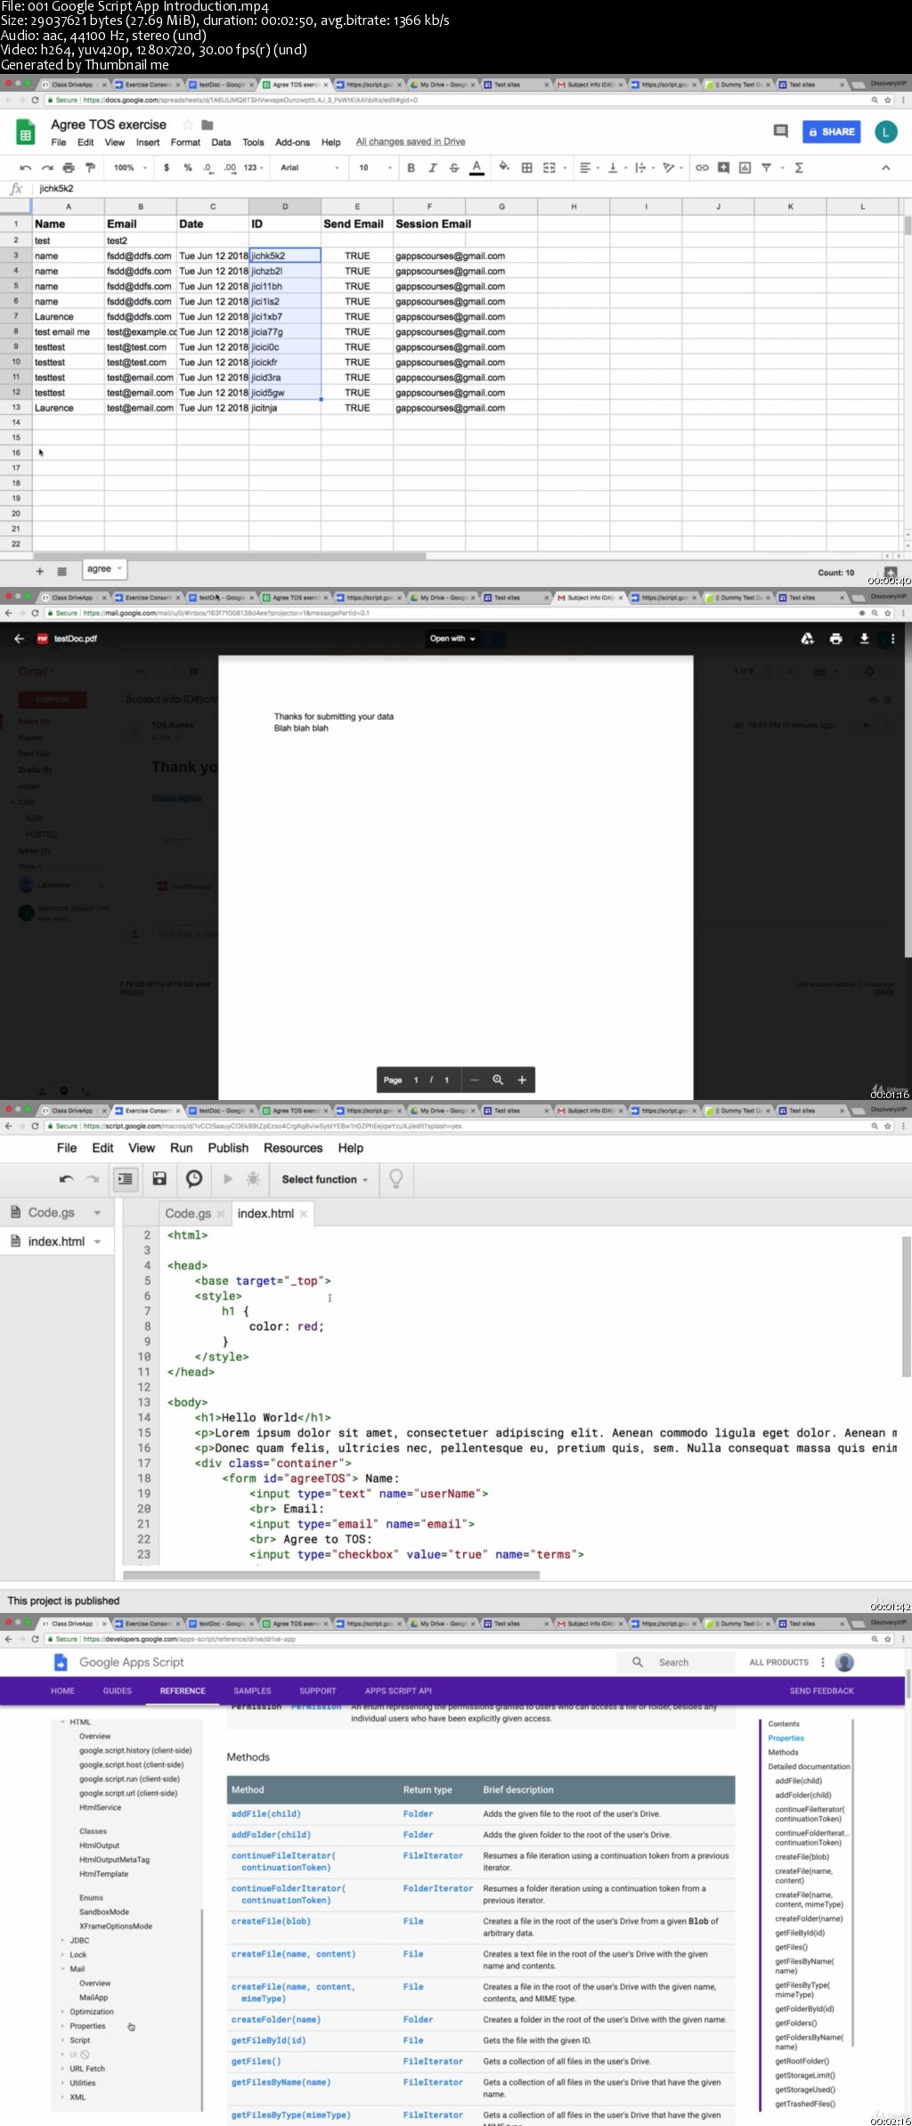Add a new sheet with plus icon

(39, 571)
